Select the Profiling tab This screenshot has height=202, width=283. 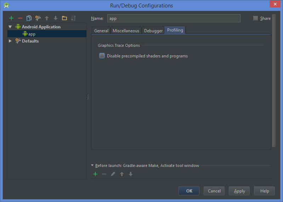(x=175, y=30)
